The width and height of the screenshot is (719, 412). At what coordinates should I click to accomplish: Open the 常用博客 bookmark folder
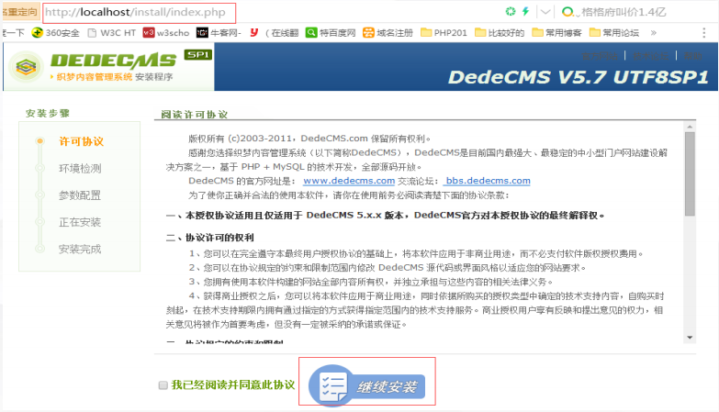point(556,32)
